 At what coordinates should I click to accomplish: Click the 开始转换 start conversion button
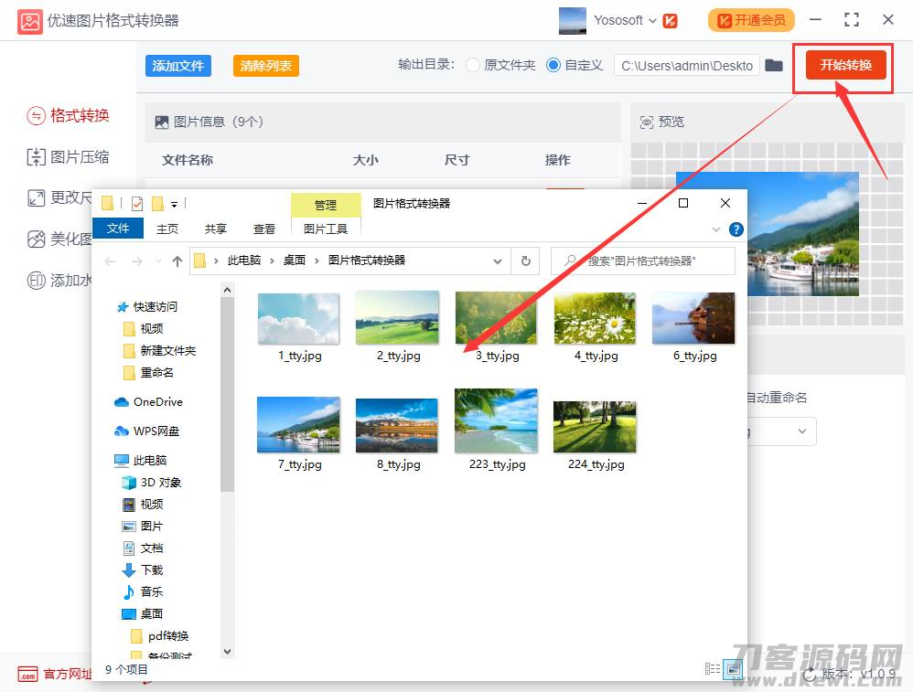pos(846,65)
